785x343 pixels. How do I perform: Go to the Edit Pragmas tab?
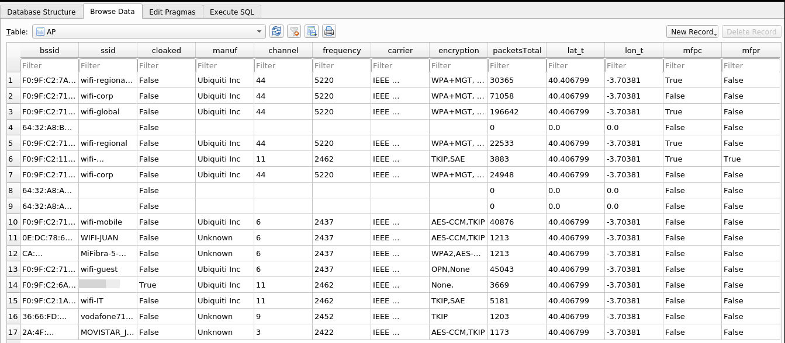(172, 12)
